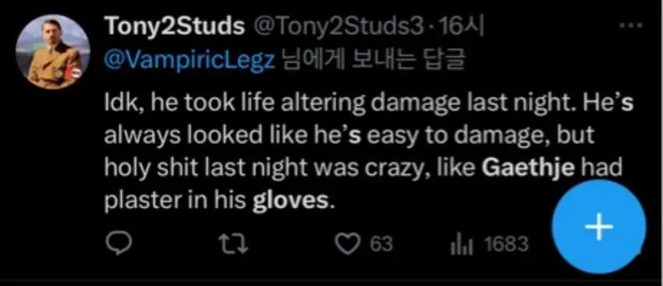Open the @Tony2Studs3 handle link

click(x=338, y=28)
